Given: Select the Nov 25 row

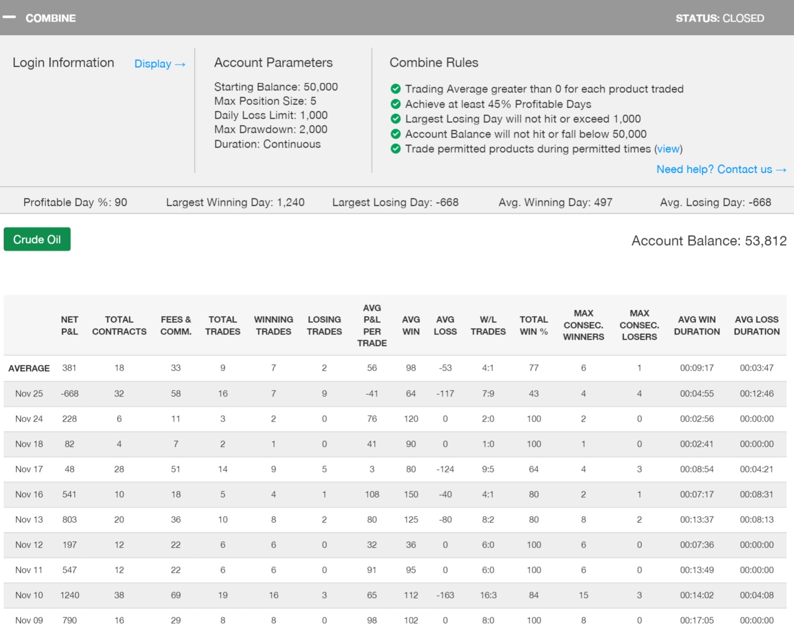Looking at the screenshot, I should tap(29, 394).
